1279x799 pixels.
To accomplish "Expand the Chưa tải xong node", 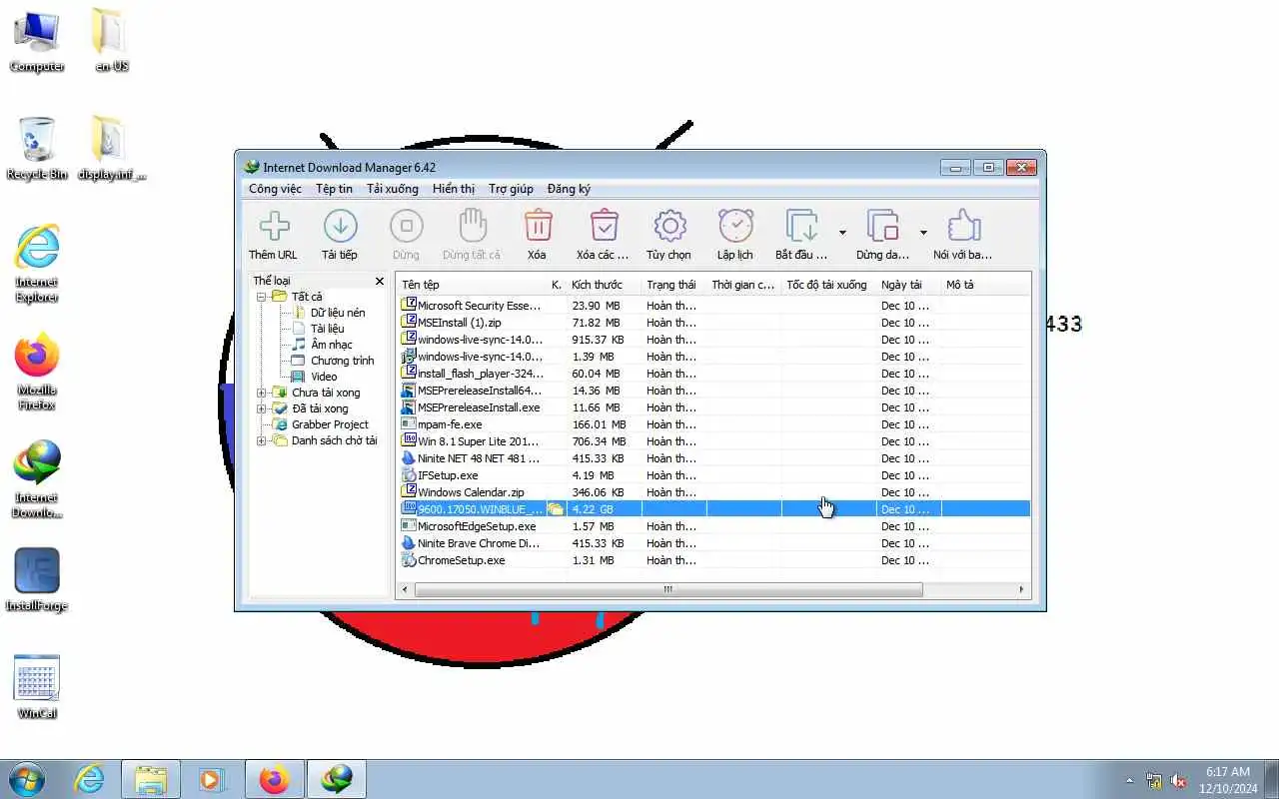I will click(x=261, y=393).
